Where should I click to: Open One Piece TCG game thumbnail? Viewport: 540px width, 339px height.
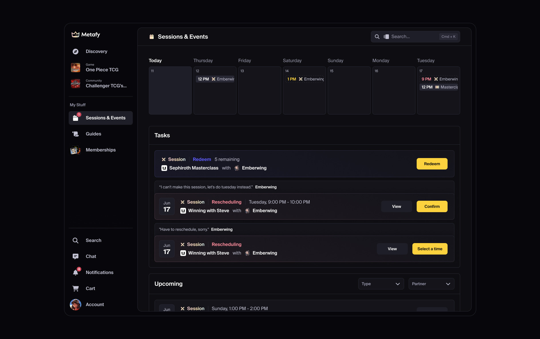coord(76,68)
